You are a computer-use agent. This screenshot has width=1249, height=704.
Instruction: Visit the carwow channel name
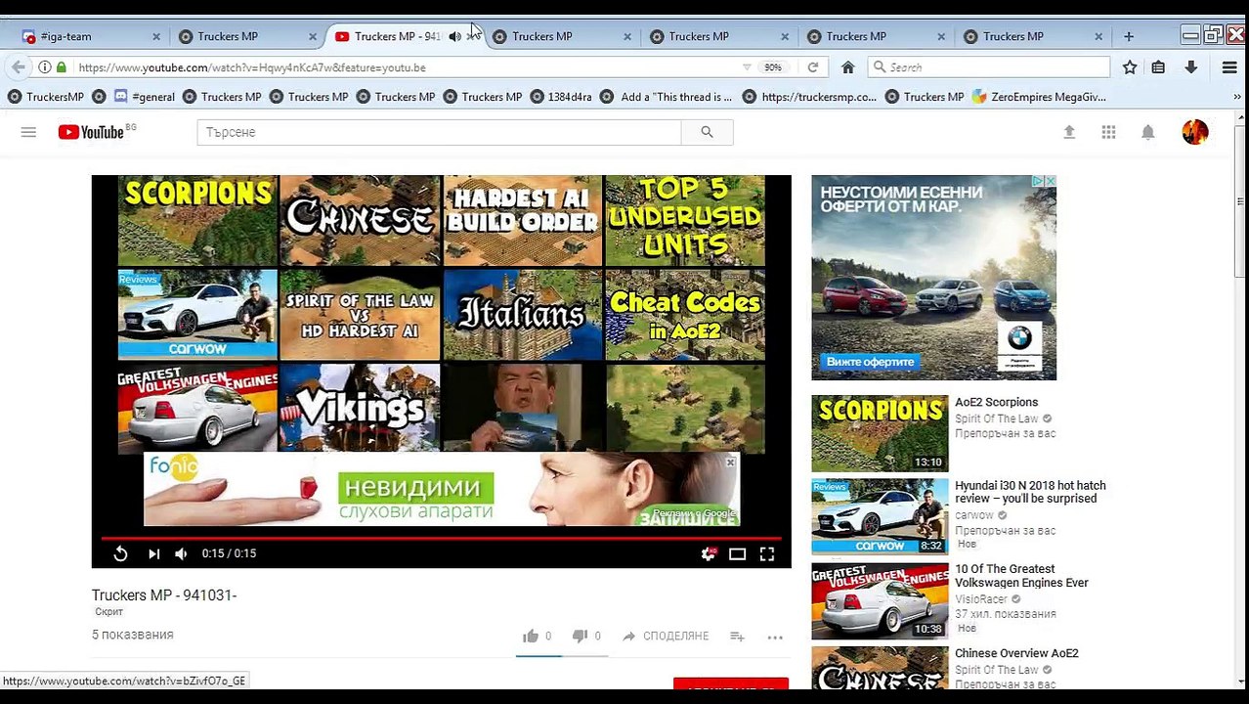point(973,515)
